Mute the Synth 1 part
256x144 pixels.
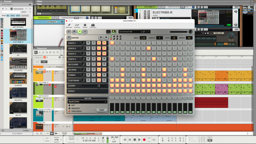tap(88, 43)
